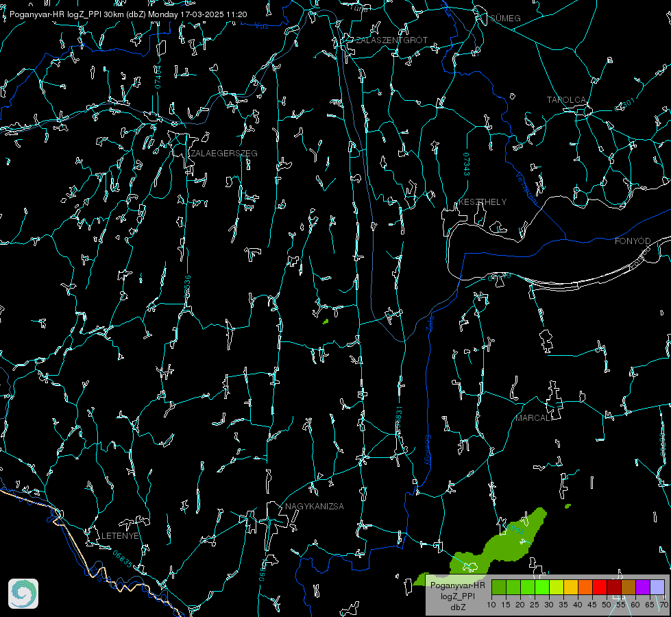Image resolution: width=671 pixels, height=617 pixels.
Task: Select the 35-40 dBZ yellow swatch
Action: (571, 587)
